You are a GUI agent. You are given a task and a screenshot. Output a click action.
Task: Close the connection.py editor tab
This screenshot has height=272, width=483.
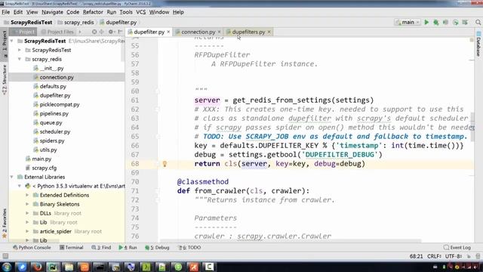coord(219,32)
